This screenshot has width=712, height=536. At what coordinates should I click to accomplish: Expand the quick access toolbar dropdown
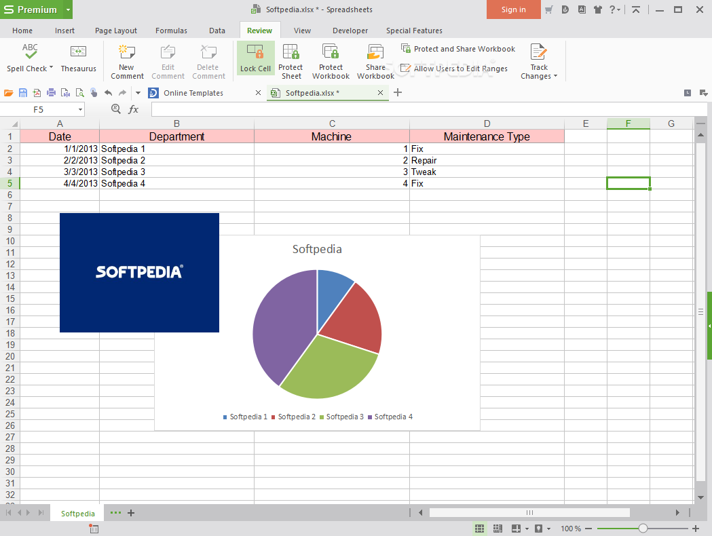click(138, 93)
